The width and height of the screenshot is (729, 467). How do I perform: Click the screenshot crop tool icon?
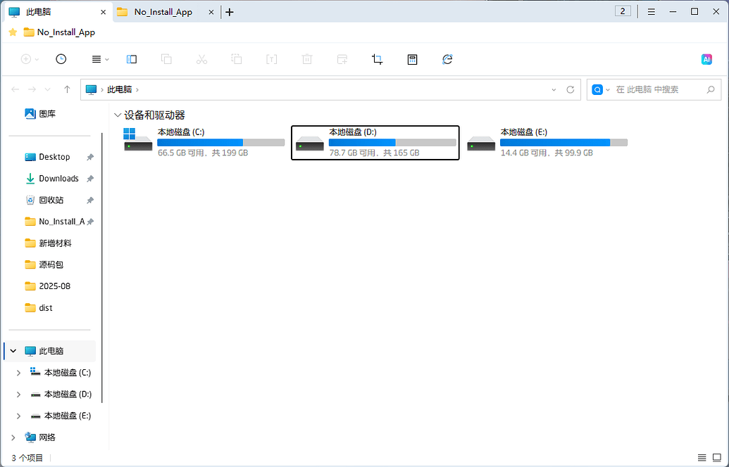(x=378, y=60)
